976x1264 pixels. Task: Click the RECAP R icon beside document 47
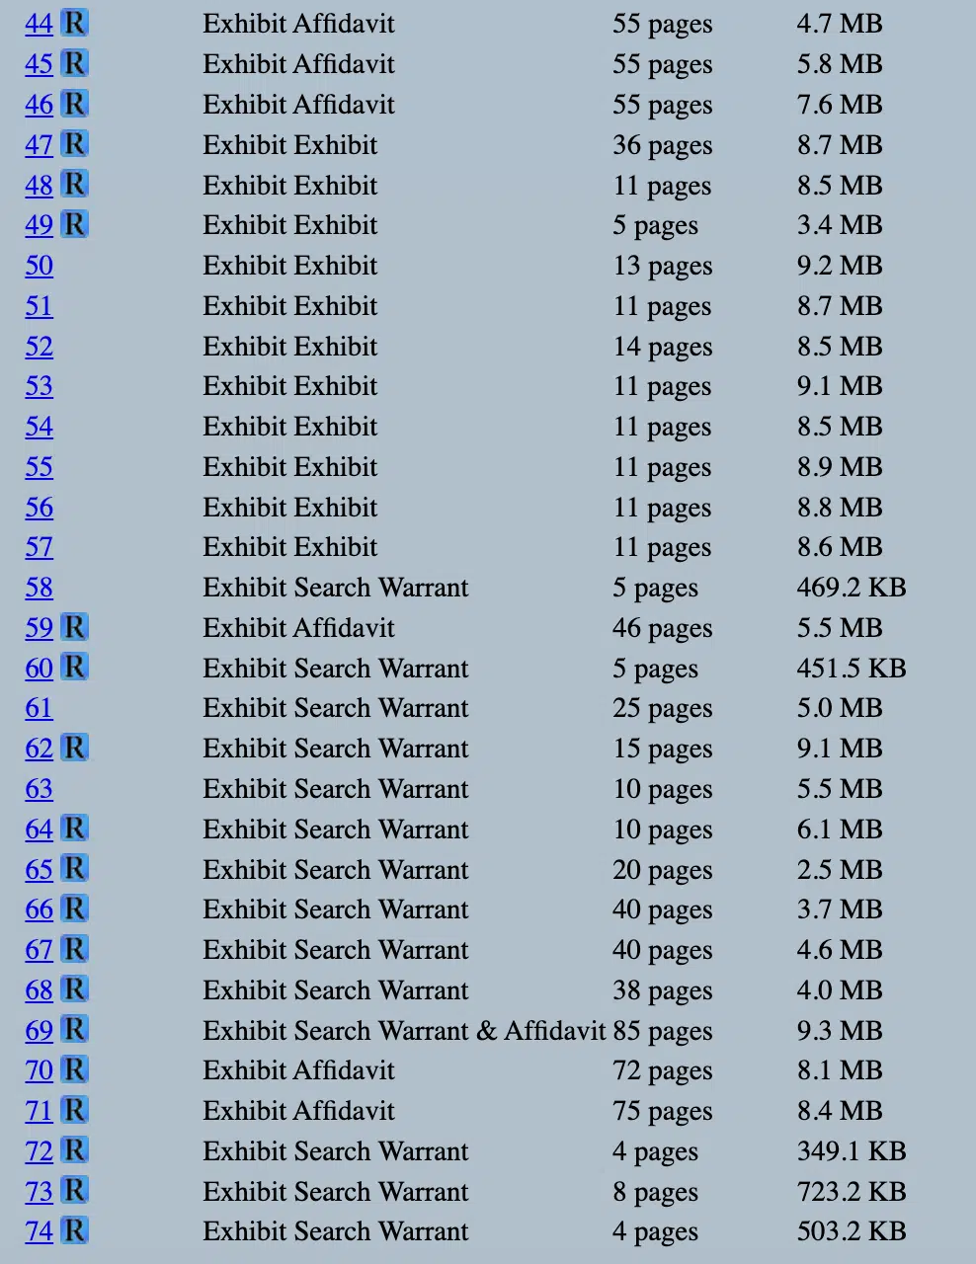[x=75, y=144]
